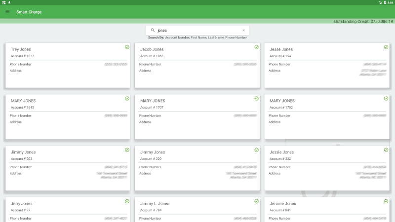Open the Jessie Jones customer name
395x222 pixels.
(x=281, y=152)
